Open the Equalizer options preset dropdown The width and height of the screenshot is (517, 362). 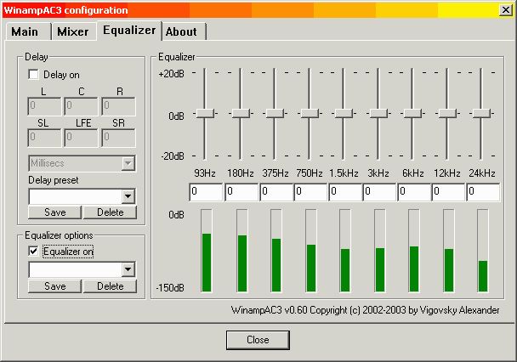coord(128,269)
